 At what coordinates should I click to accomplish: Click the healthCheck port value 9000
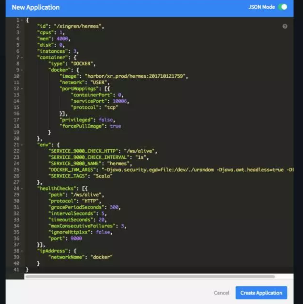pyautogui.click(x=76, y=239)
